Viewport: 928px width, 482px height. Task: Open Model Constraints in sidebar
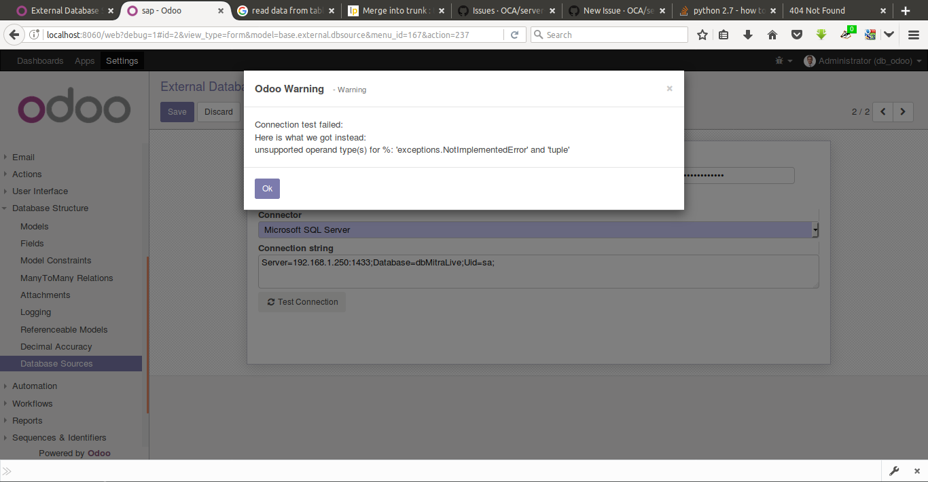tap(56, 260)
